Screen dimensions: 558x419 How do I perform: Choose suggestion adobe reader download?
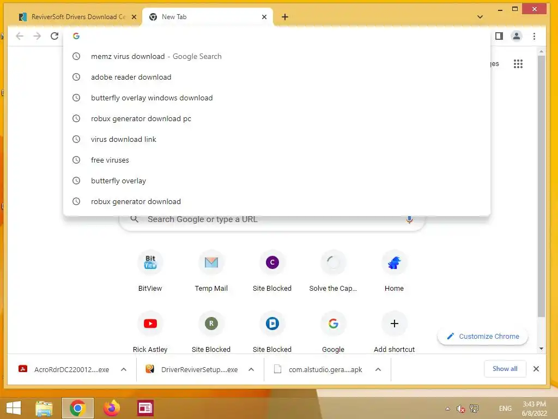point(276,77)
